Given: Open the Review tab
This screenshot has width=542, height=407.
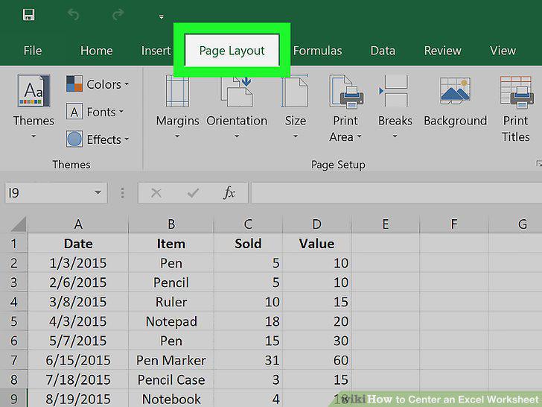Looking at the screenshot, I should [x=442, y=51].
